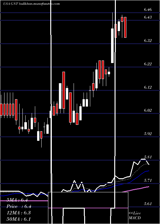Click the USA GNT chart title text
Image resolution: width=160 pixels, height=224 pixels.
pos(11,4)
